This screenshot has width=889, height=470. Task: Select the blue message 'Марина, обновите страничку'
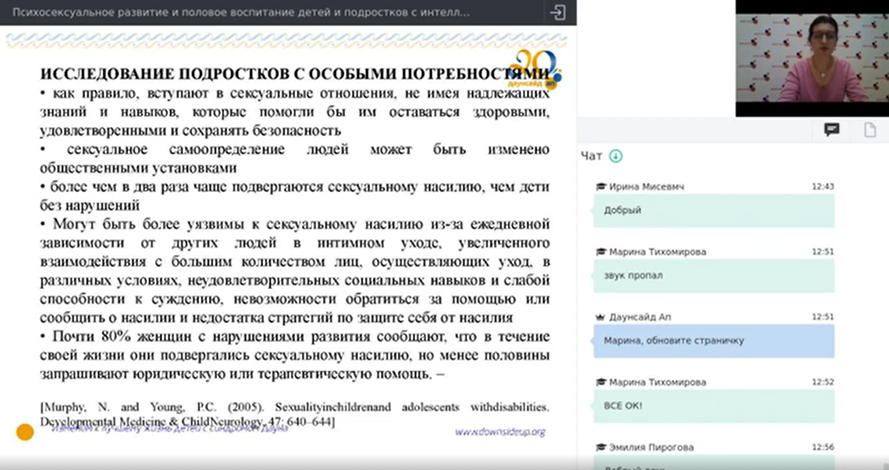(714, 341)
